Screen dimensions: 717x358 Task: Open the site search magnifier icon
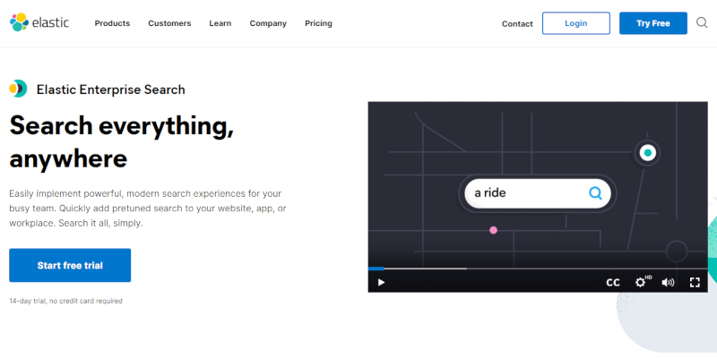[x=702, y=22]
